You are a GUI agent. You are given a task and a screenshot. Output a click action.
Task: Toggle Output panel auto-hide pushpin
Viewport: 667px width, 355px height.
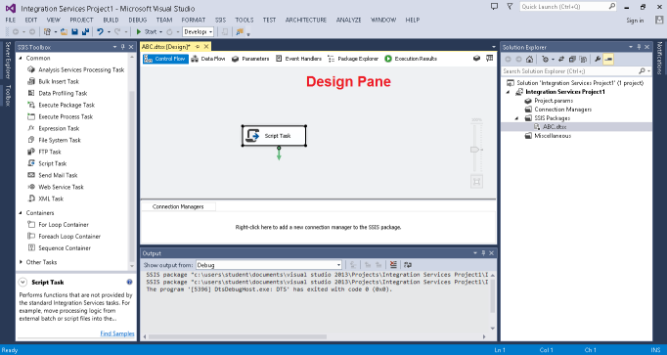pos(483,253)
